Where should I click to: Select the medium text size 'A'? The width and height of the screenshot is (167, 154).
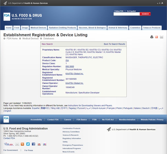[160, 3]
